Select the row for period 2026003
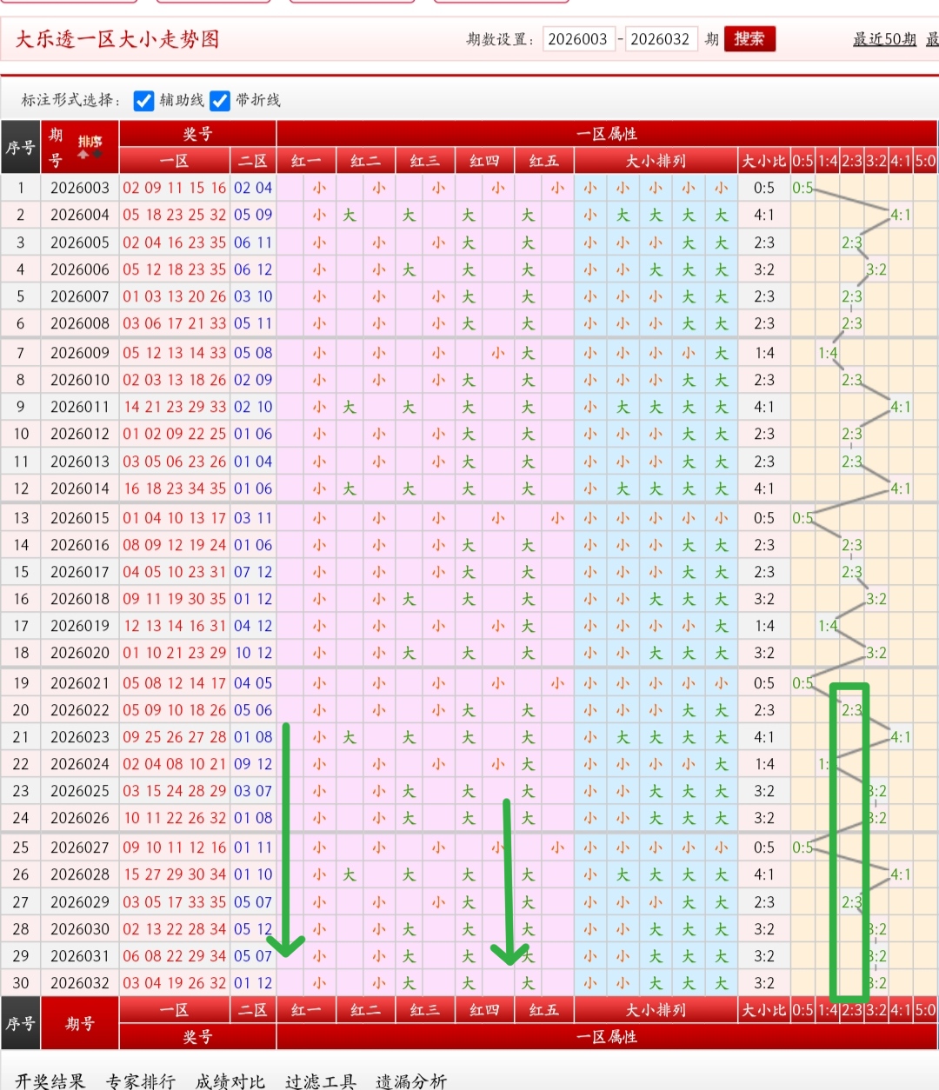939x1090 pixels. coord(80,188)
